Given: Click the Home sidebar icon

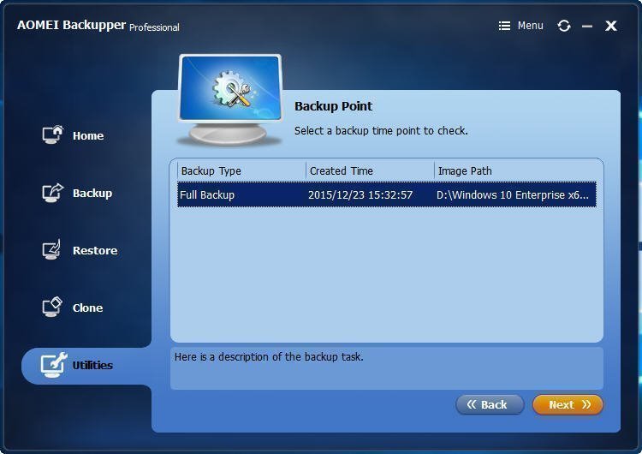Looking at the screenshot, I should pyautogui.click(x=52, y=134).
